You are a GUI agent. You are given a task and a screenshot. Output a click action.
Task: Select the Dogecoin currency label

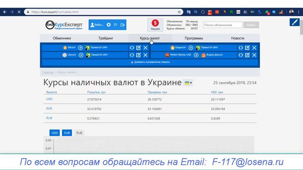pyautogui.click(x=180, y=47)
